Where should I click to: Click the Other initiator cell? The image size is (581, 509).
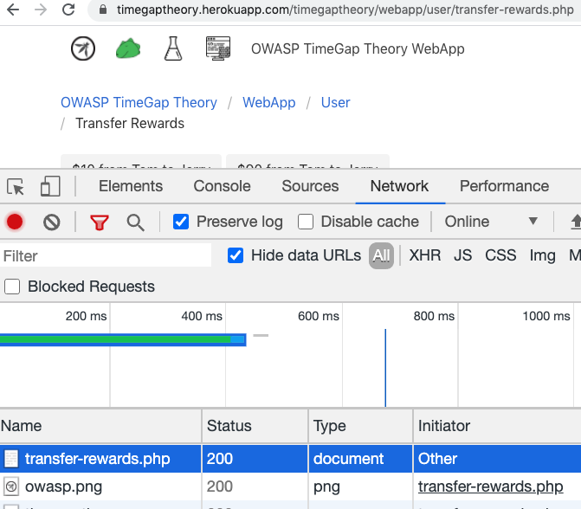[x=437, y=459]
